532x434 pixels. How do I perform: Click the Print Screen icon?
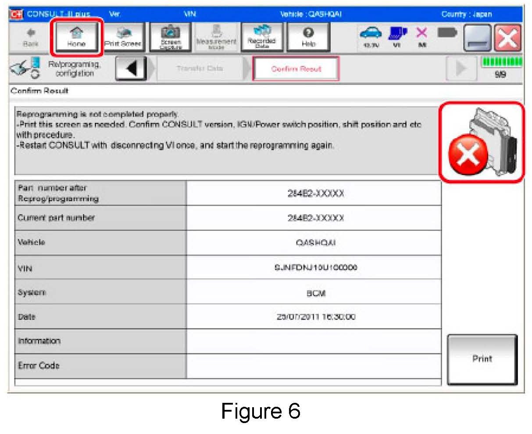point(123,37)
